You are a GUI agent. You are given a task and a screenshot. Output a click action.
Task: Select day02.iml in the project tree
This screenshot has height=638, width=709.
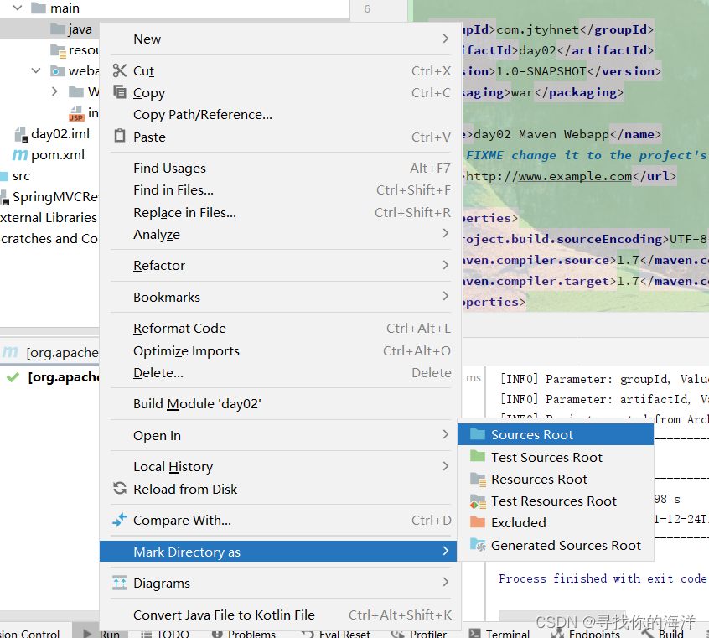click(x=60, y=134)
